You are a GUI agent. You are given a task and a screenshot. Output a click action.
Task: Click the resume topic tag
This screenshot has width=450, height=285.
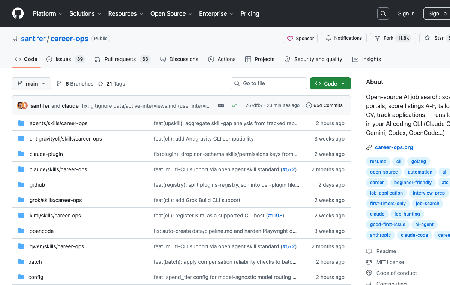pos(378,162)
